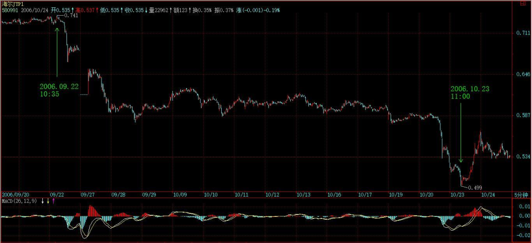This screenshot has width=532, height=243.
Task: Click the volume value 量22962
Action: (x=159, y=10)
